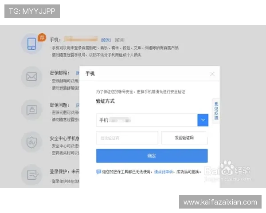Image resolution: width=266 pixels, height=213 pixels.
Task: Click the 解绑 link next to 手机
Action: point(120,40)
